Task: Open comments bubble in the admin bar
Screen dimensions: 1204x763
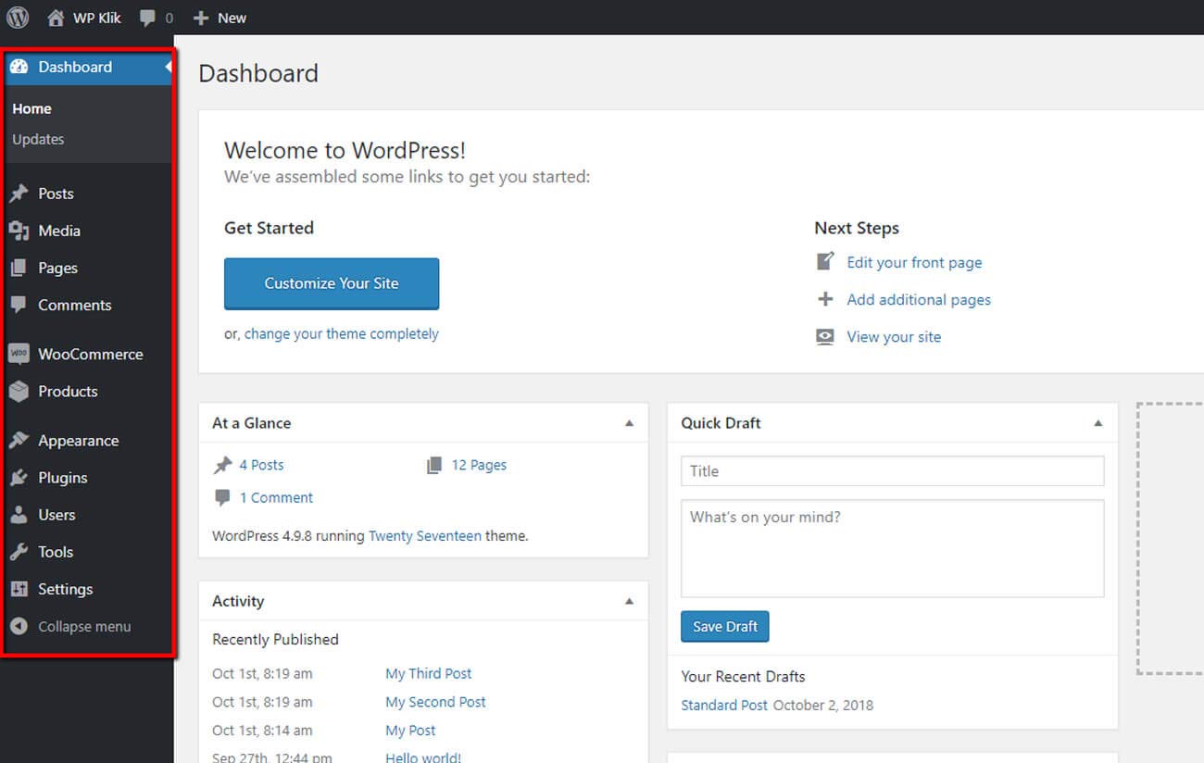Action: pyautogui.click(x=147, y=18)
